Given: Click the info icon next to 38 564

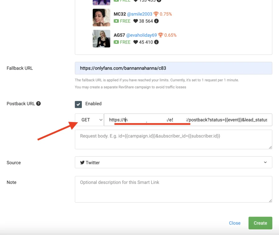Looking at the screenshot, I should [x=157, y=21].
